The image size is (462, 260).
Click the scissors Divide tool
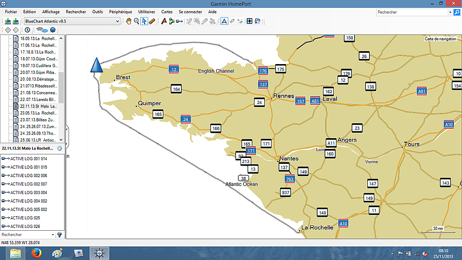point(213,21)
